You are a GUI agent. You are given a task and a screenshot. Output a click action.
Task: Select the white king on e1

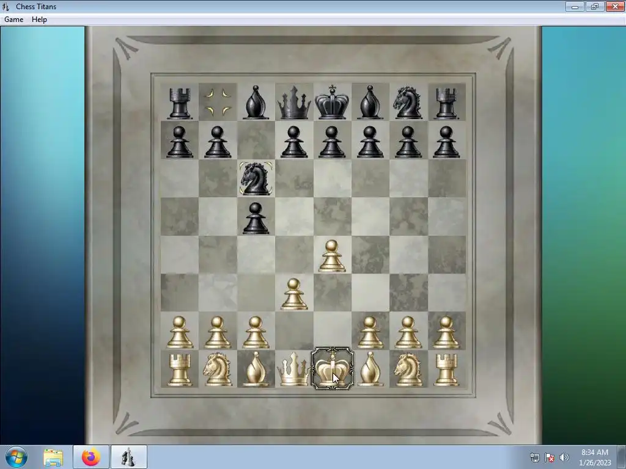(x=333, y=369)
